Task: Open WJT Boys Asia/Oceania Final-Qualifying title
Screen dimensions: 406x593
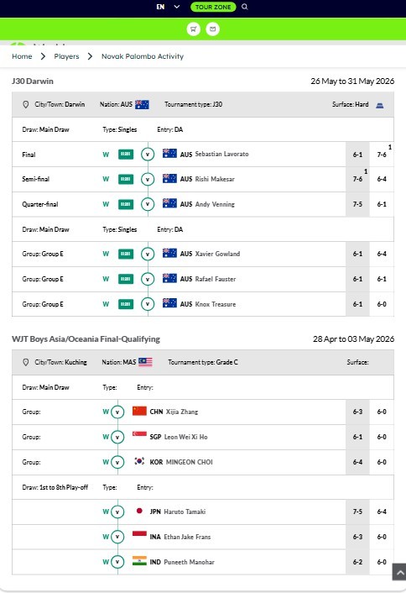Action: 86,338
